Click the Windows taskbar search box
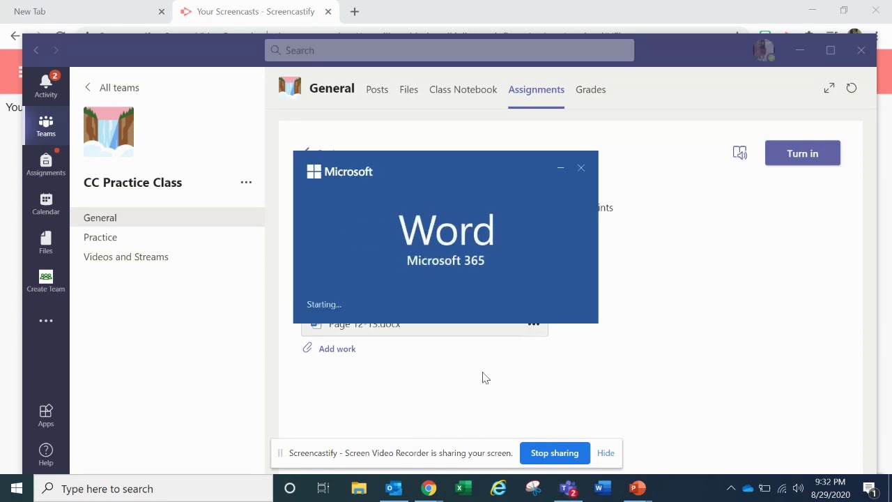Viewport: 892px width, 502px height. click(153, 488)
